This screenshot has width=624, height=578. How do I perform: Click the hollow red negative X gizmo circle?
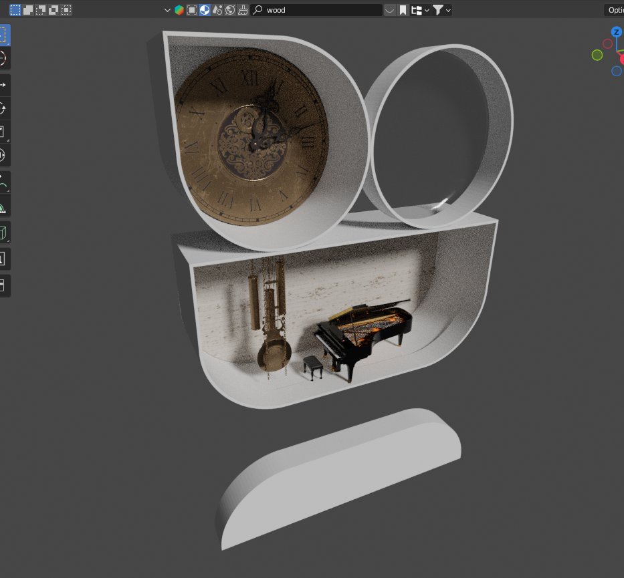607,43
